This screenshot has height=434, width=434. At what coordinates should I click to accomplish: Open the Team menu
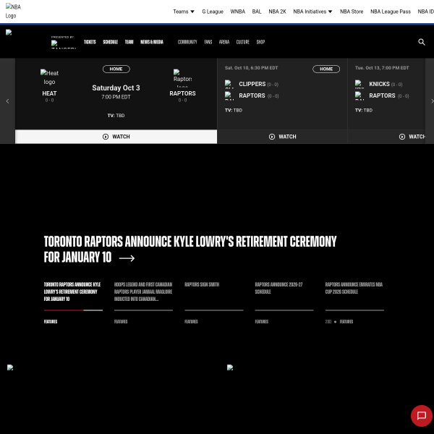coord(129,42)
